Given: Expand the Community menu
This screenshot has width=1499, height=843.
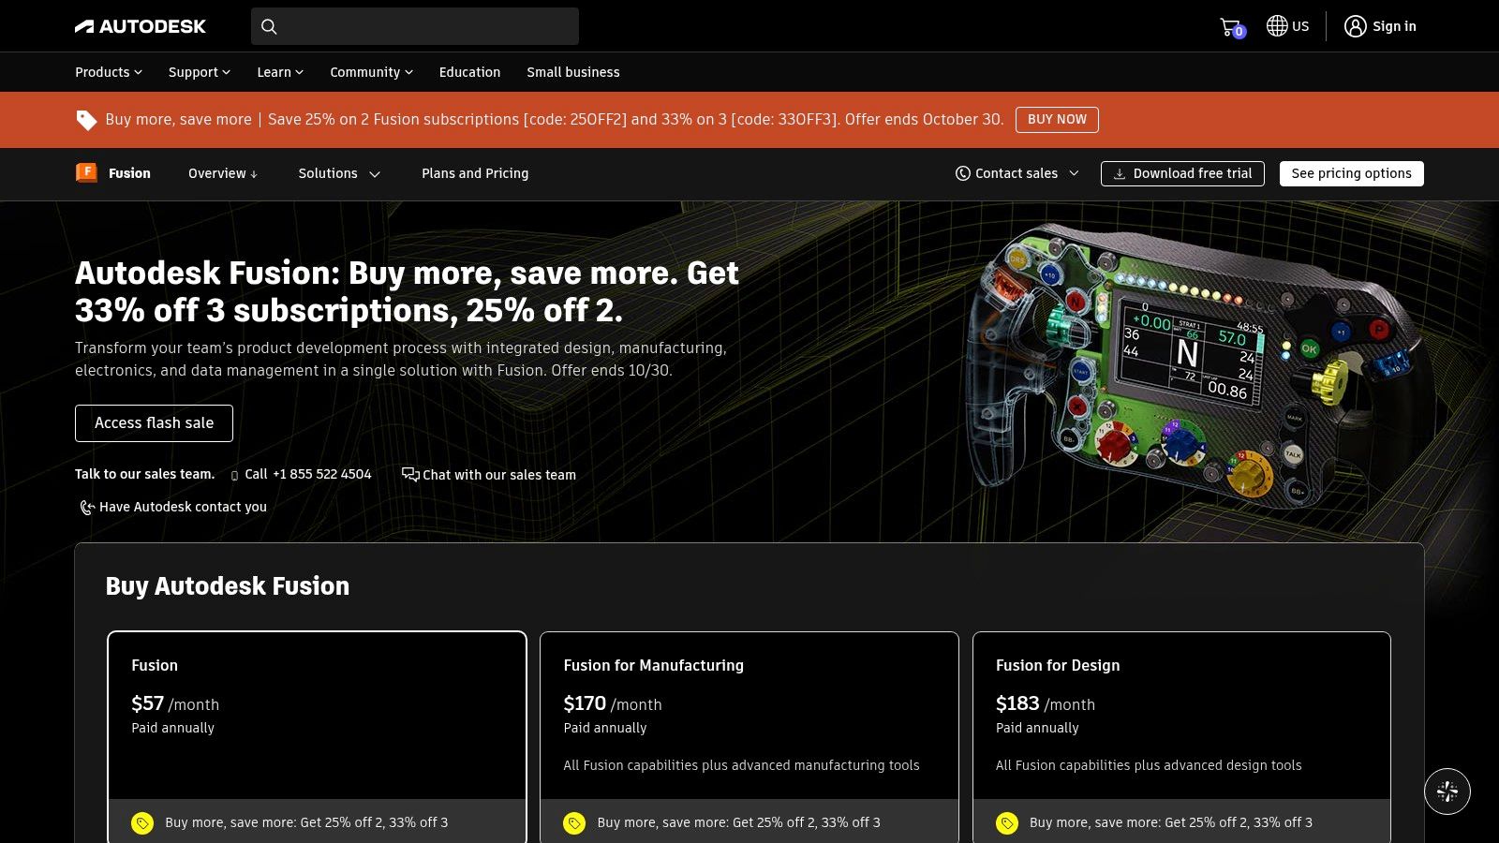Looking at the screenshot, I should [371, 72].
